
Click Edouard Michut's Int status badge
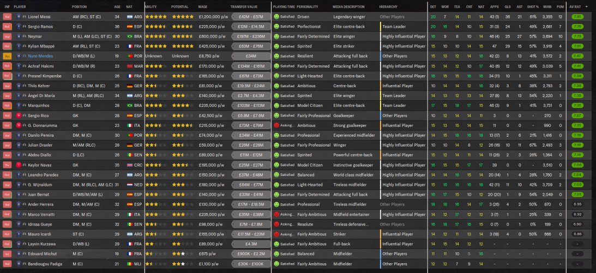pos(7,254)
